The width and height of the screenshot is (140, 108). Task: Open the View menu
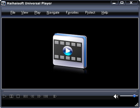click(x=24, y=12)
